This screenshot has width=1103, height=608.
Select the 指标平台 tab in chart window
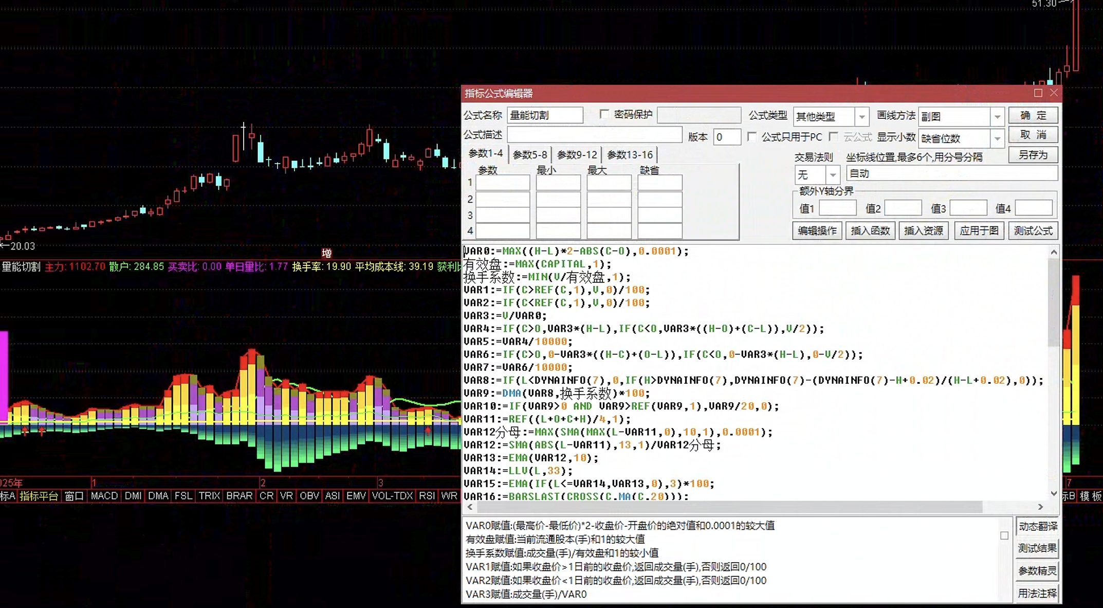39,496
